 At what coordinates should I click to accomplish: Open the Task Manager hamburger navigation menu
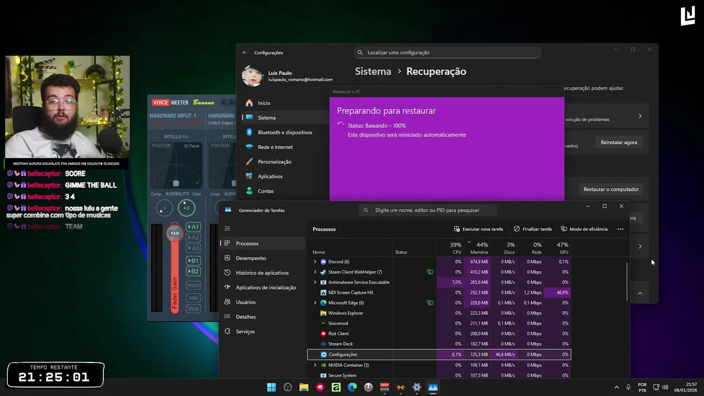coord(227,228)
